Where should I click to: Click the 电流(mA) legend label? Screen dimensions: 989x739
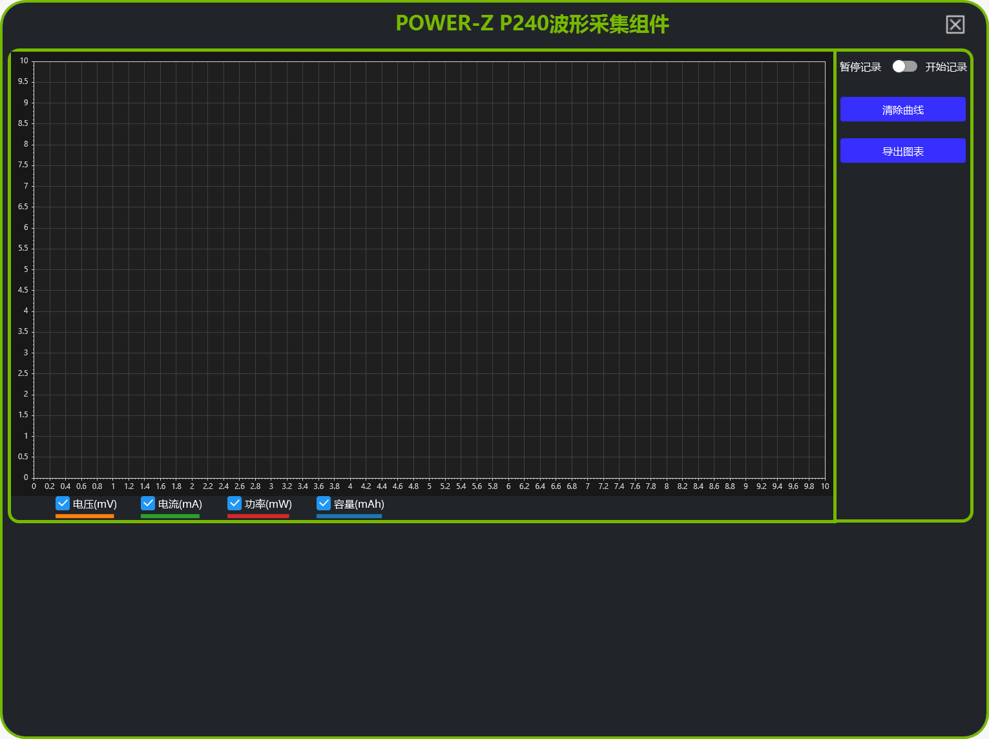pyautogui.click(x=180, y=504)
